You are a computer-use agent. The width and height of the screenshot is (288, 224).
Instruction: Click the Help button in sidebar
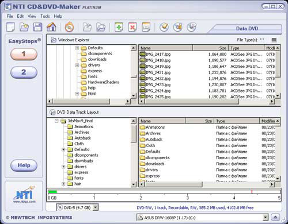(24, 165)
